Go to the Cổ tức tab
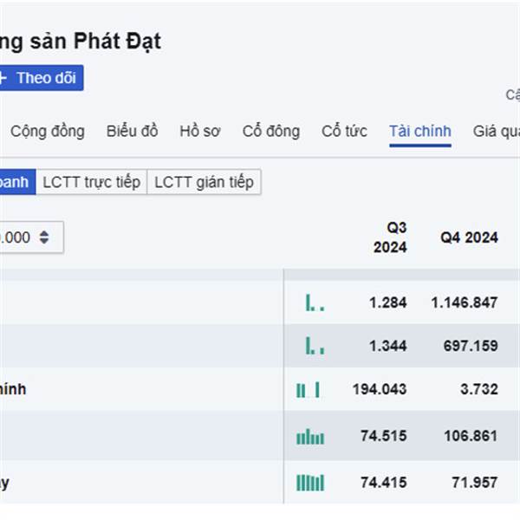Viewport: 520px width, 520px height. click(x=344, y=132)
